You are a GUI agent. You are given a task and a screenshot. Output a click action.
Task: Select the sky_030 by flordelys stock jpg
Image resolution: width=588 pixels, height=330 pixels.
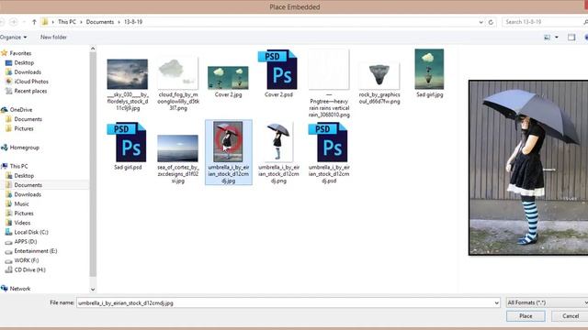(x=128, y=84)
